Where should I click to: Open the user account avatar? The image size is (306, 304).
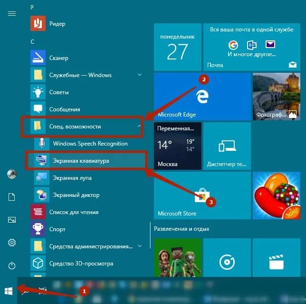click(12, 174)
